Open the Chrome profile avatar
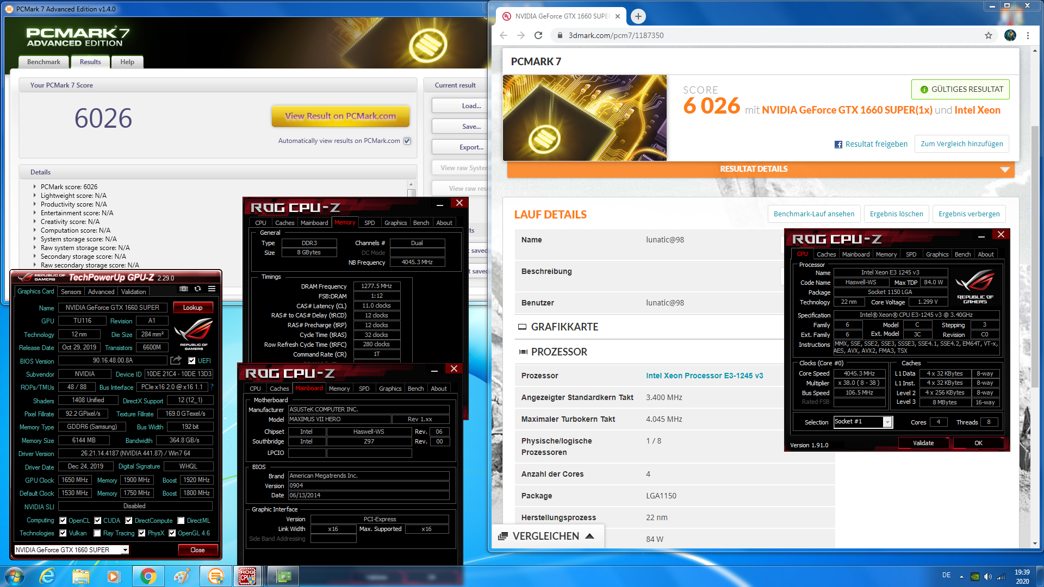1044x587 pixels. click(1010, 35)
